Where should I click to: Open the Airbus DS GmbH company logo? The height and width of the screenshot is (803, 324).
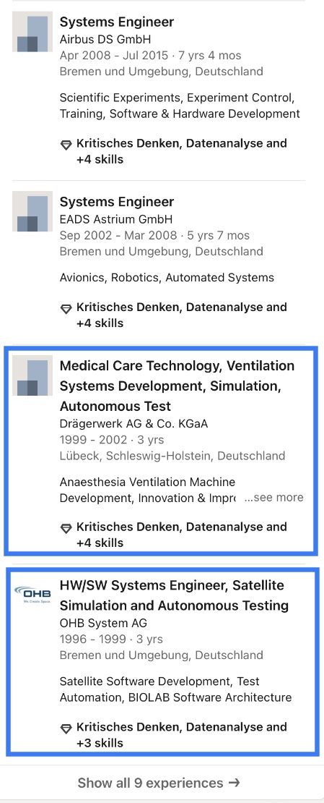32,32
